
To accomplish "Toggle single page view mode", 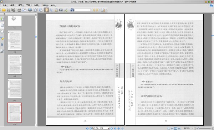I will tap(169, 128).
